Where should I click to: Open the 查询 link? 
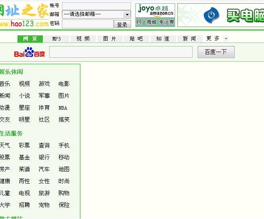click(x=44, y=145)
